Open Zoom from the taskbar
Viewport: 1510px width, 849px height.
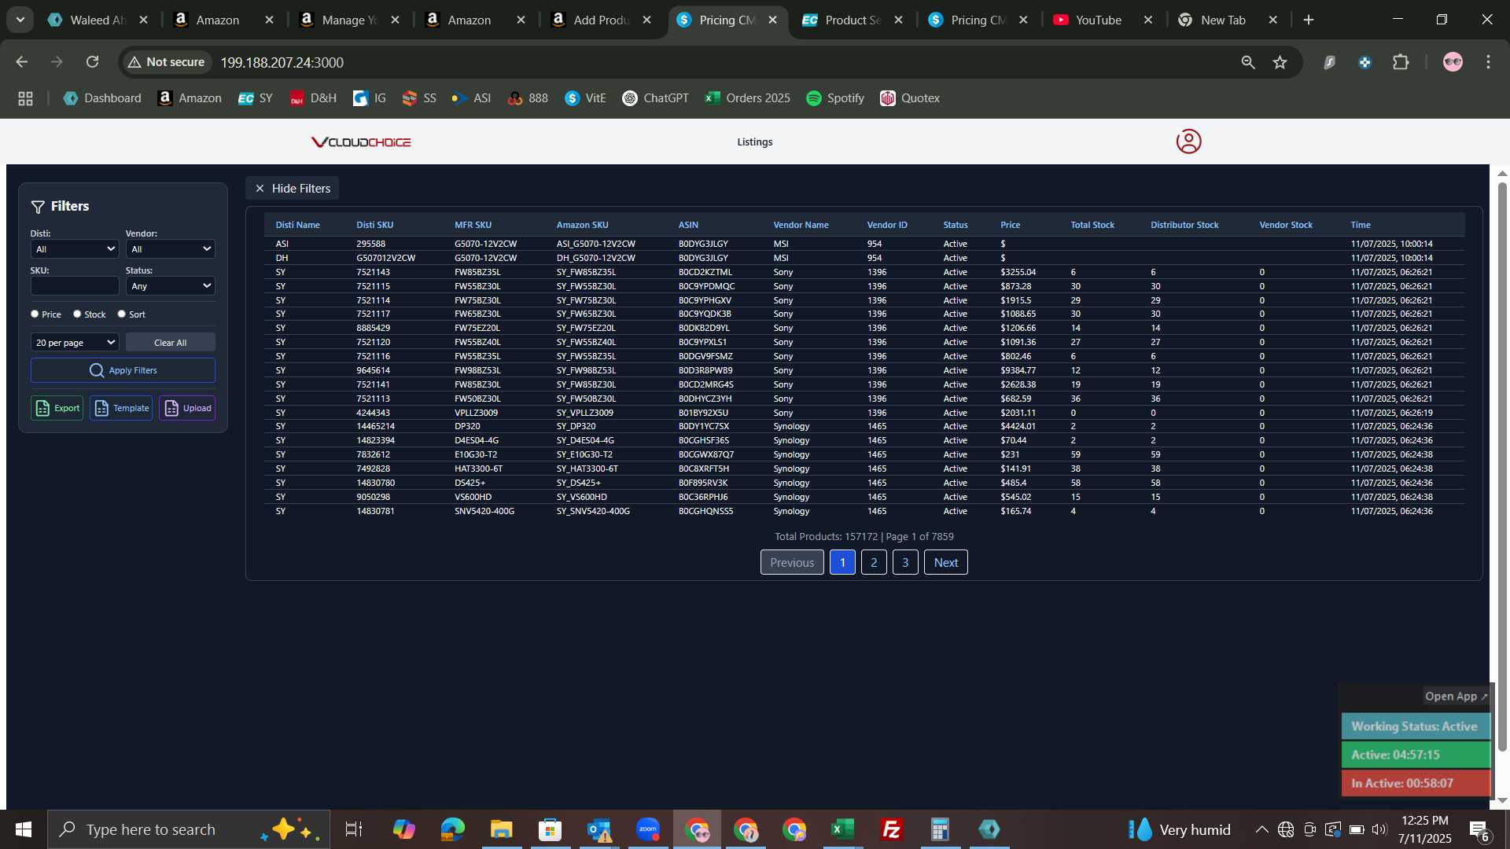pyautogui.click(x=648, y=829)
